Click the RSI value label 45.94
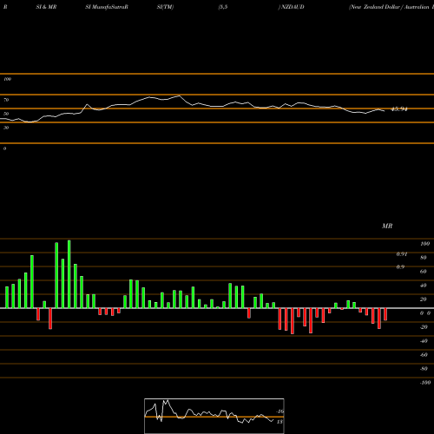Screen dimensions: 434x434 pyautogui.click(x=399, y=109)
